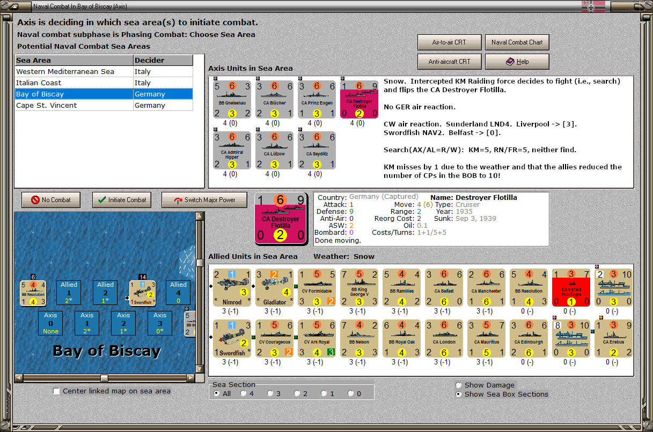Image resolution: width=653 pixels, height=432 pixels.
Task: Select the BB Ramillies counter
Action: (402, 287)
